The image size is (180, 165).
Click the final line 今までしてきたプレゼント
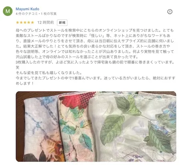[95, 78]
